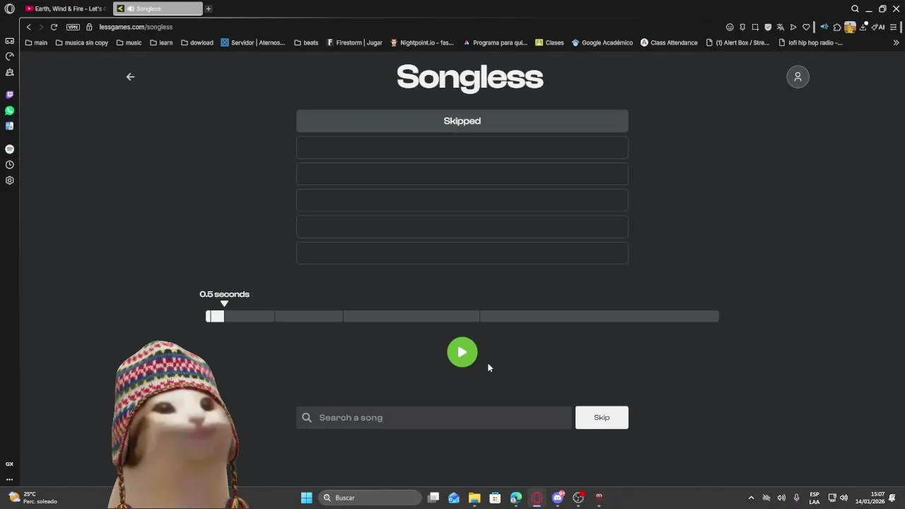Open the sidebar three-dots menu
Viewport: 905px width, 509px height.
[x=9, y=479]
